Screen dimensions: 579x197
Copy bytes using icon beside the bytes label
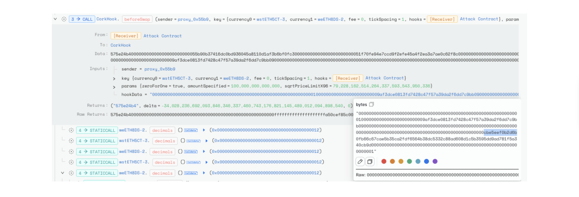coord(372,105)
